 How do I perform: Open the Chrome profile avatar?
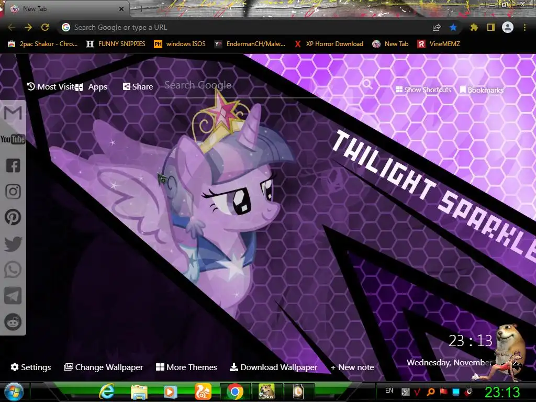[508, 27]
